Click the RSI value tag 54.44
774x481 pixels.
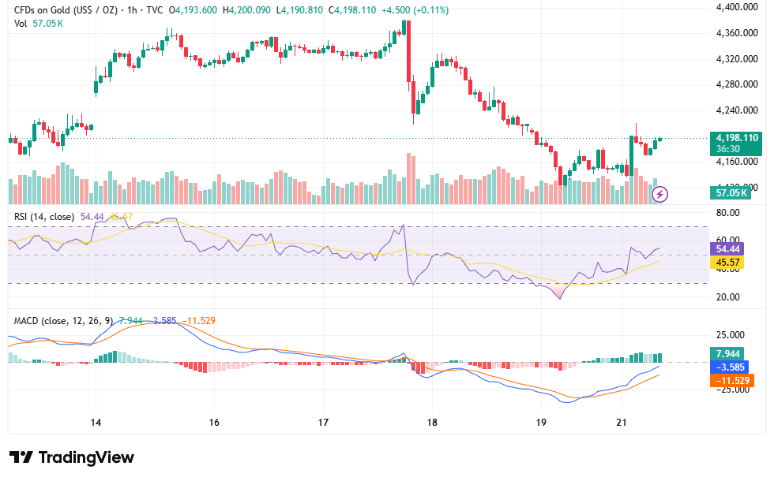tap(727, 249)
